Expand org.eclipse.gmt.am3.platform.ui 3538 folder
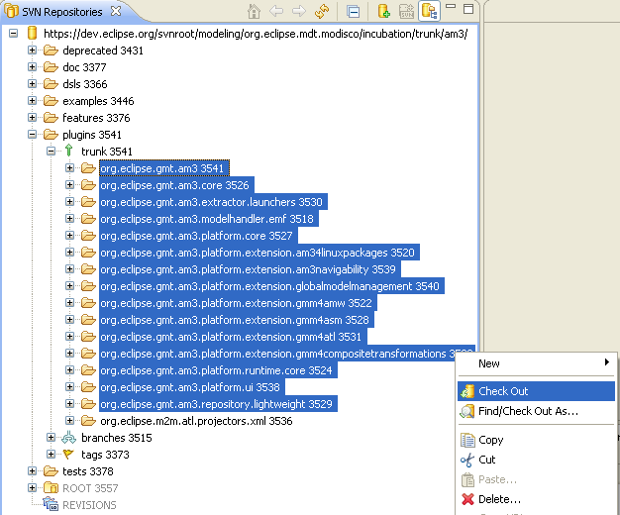Image resolution: width=620 pixels, height=515 pixels. click(x=70, y=387)
